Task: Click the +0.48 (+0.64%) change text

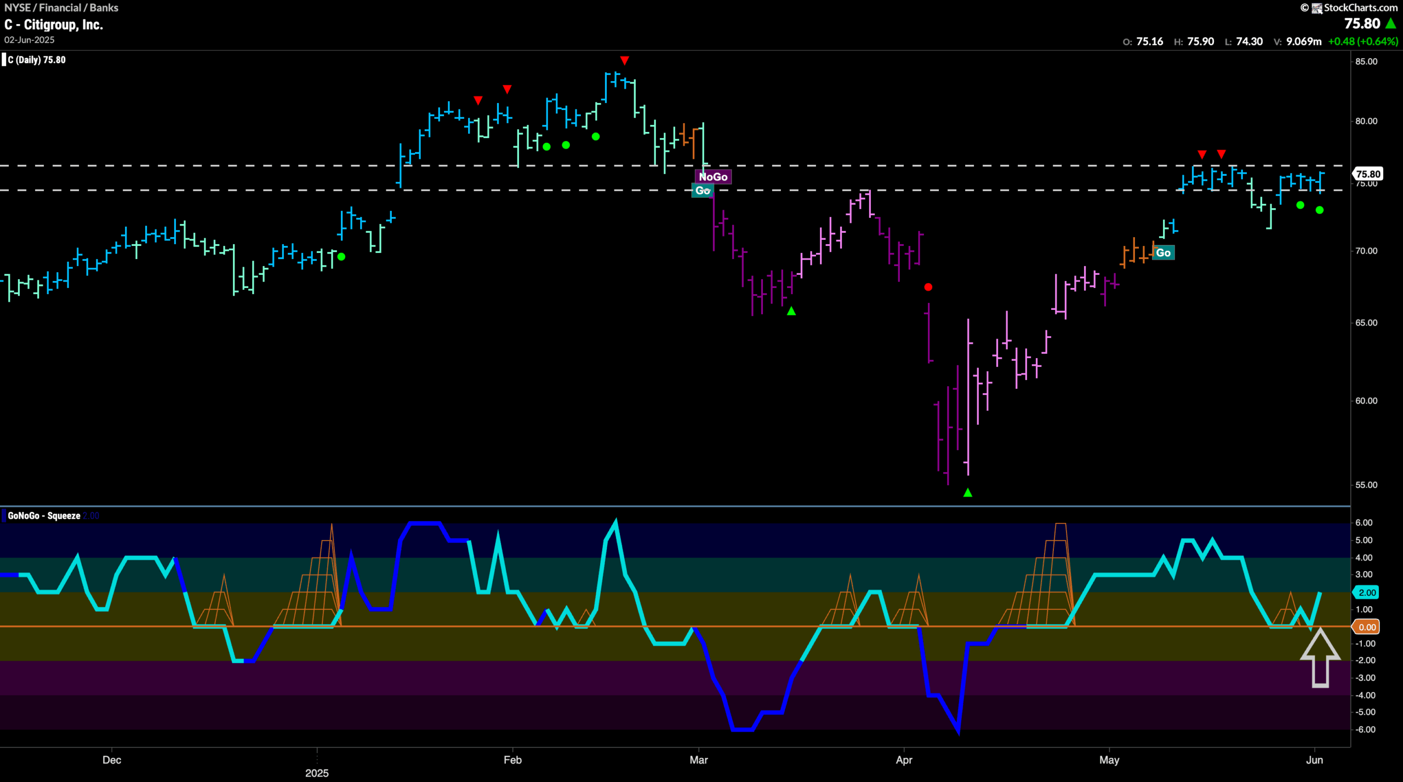Action: pyautogui.click(x=1363, y=42)
